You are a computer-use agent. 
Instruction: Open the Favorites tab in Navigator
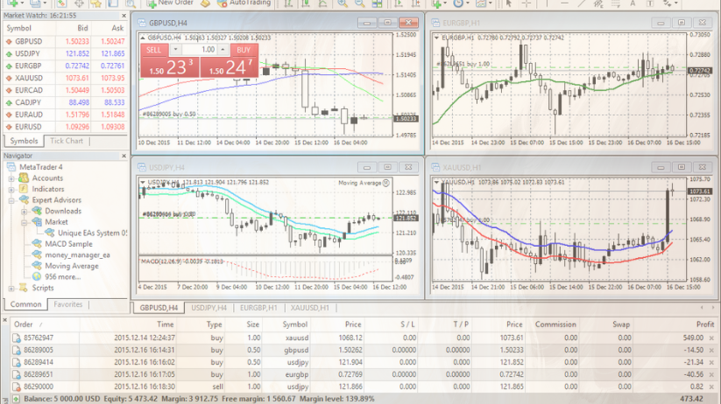tap(68, 305)
